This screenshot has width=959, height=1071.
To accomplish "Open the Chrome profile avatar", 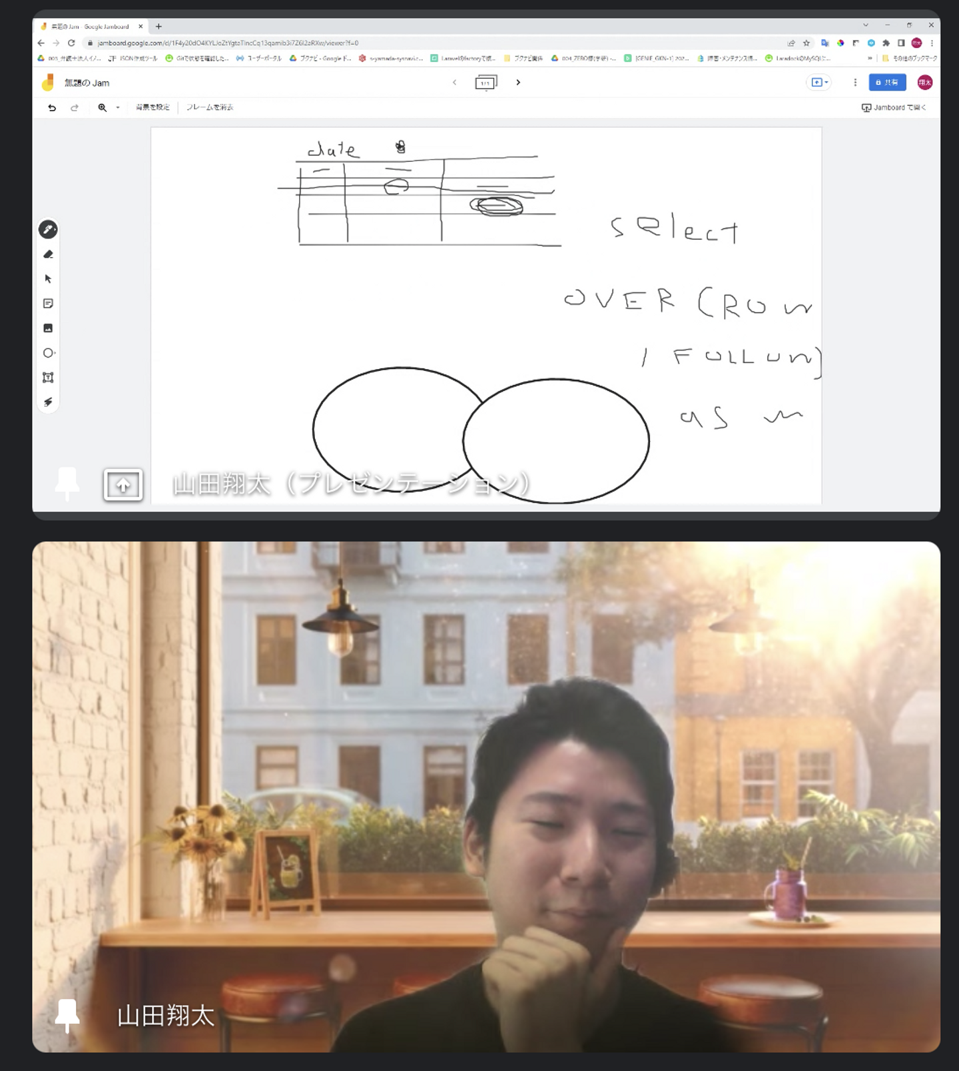I will point(916,43).
